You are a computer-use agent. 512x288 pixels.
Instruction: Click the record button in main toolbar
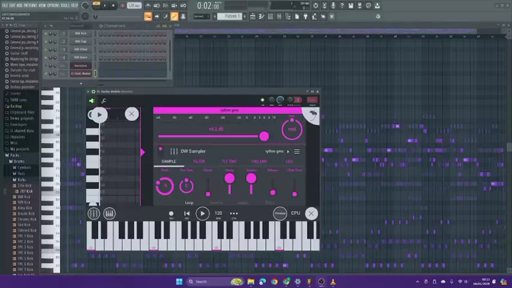pyautogui.click(x=123, y=5)
